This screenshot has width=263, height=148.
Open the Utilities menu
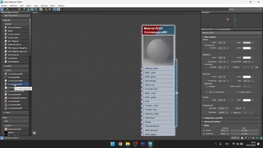pyautogui.click(x=61, y=5)
